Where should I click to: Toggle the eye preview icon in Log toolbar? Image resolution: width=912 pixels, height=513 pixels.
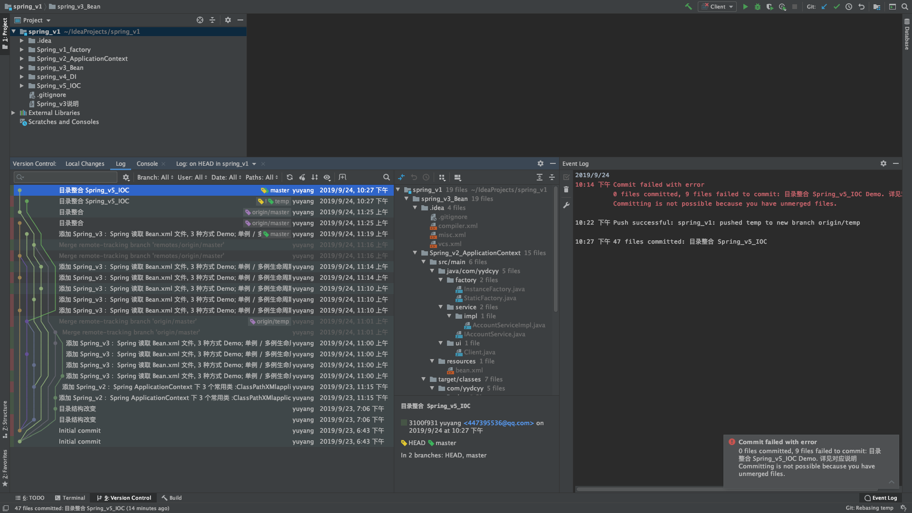click(327, 177)
